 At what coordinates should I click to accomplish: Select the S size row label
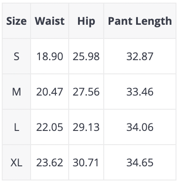coord(16,57)
